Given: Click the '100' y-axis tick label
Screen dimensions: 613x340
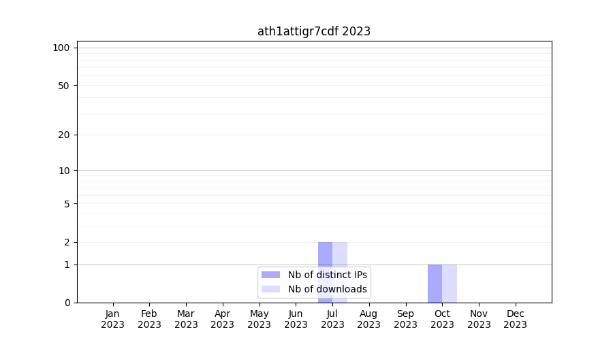Looking at the screenshot, I should pyautogui.click(x=61, y=48).
